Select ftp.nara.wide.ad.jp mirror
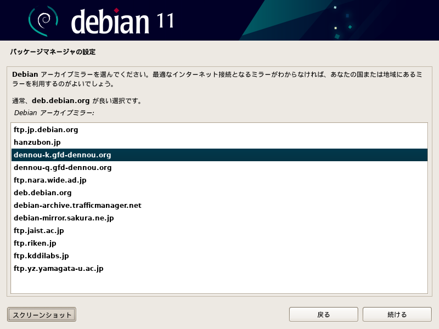The width and height of the screenshot is (439, 329). coord(219,180)
